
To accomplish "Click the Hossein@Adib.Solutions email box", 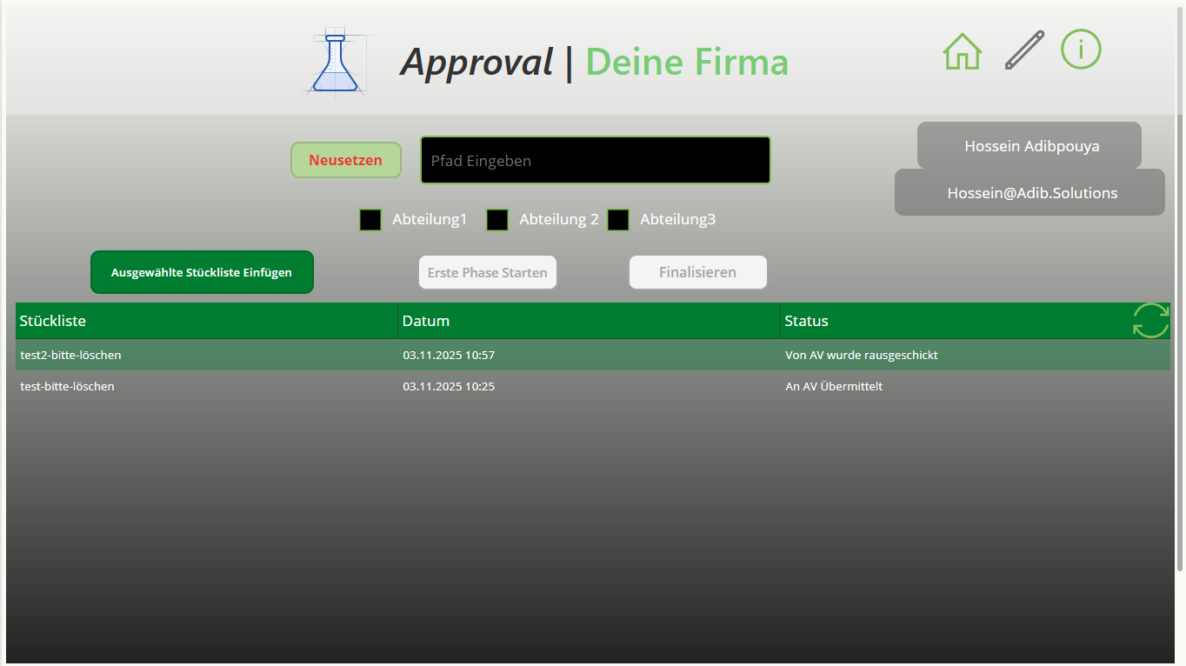I will click(x=1029, y=193).
